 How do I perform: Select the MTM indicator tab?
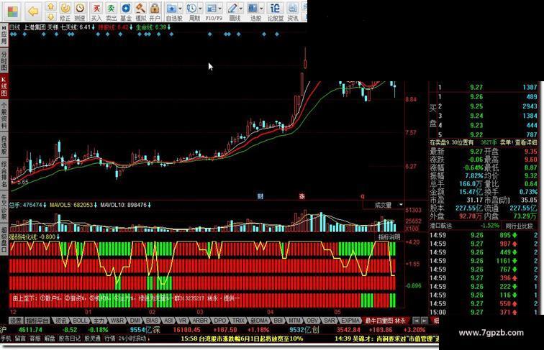295,321
